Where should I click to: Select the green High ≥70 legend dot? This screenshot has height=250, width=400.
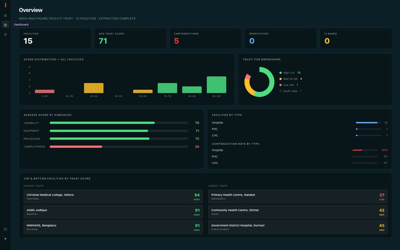click(x=280, y=73)
